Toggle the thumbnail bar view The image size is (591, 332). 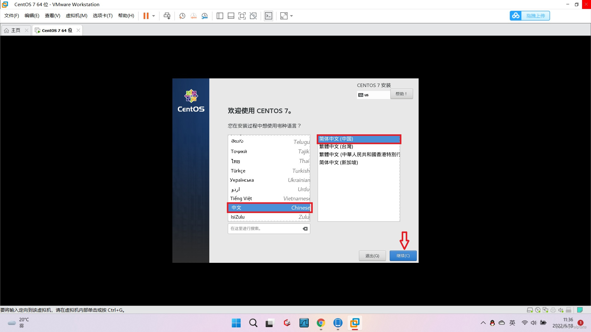coord(231,16)
